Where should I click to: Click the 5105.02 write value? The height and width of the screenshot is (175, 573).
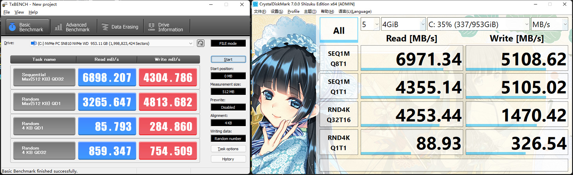click(x=517, y=86)
